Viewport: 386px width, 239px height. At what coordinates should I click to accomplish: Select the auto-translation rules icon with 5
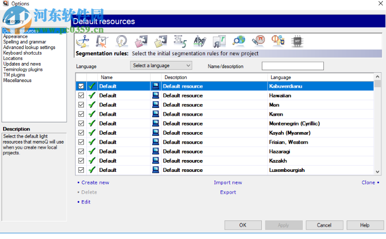pos(180,41)
